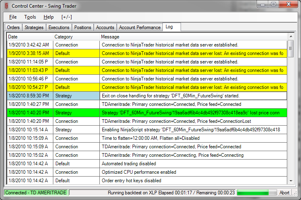Click the Price feed=Connected message at 1:40:27 PM

(193, 104)
